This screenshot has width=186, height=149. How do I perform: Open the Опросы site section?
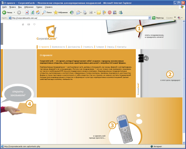click(111, 47)
